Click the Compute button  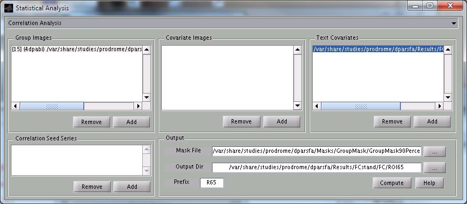point(392,183)
